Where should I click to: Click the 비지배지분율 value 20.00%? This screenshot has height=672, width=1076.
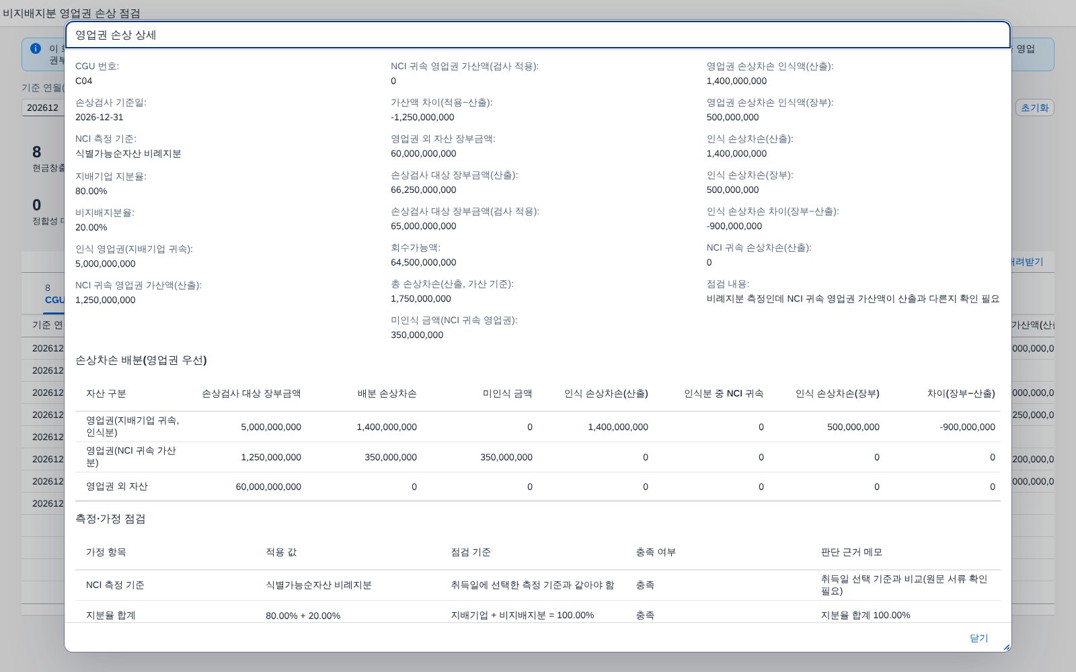tap(91, 227)
